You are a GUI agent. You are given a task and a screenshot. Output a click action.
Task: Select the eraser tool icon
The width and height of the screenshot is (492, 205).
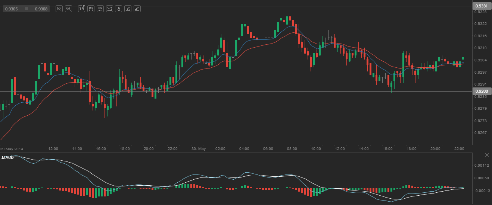point(137,9)
